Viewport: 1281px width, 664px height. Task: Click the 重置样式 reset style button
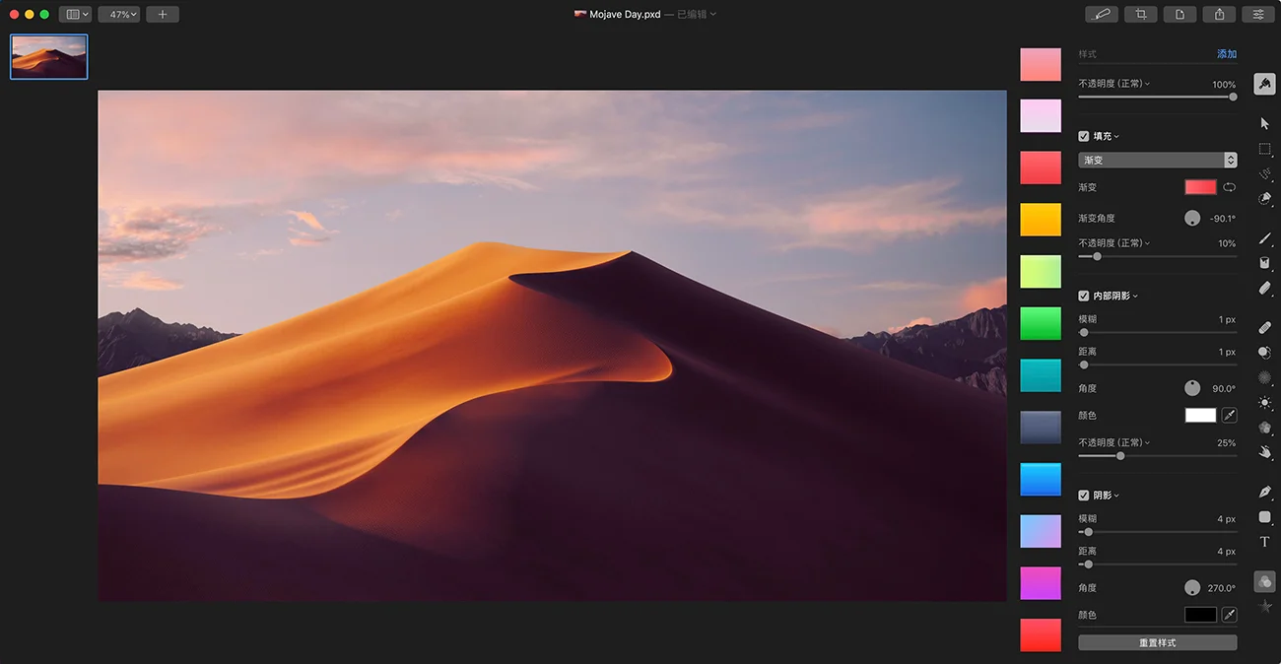pyautogui.click(x=1157, y=641)
